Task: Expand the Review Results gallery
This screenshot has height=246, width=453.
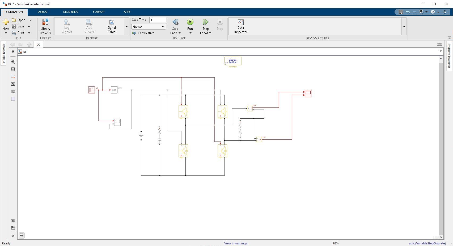Action: [404, 26]
